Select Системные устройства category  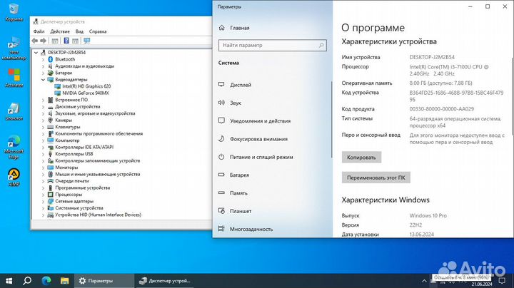click(79, 208)
